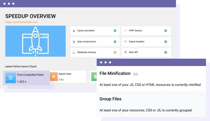Click the Speed Index orange gear icon
Viewport: 210px width, 121px height.
(x=54, y=77)
